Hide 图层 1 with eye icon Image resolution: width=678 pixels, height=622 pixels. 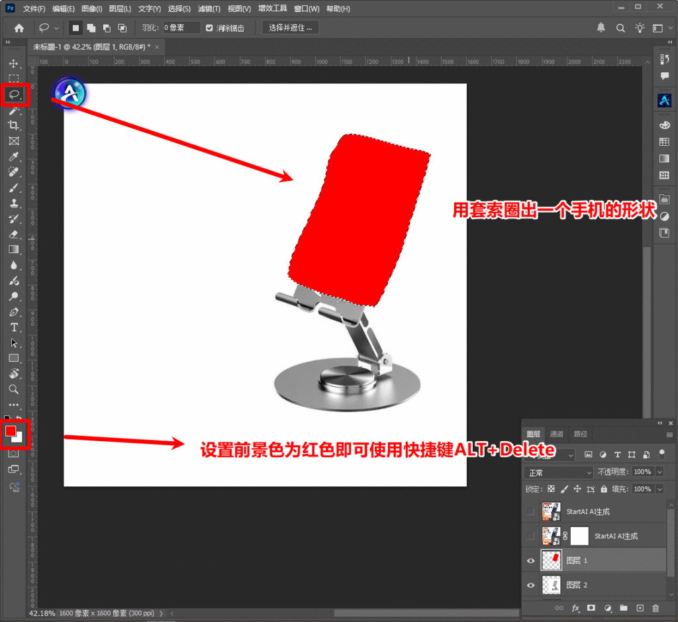[531, 561]
